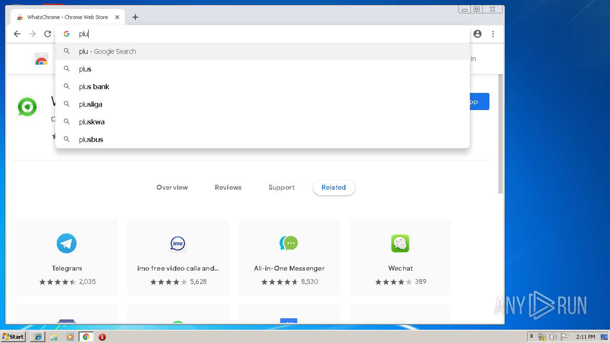Switch to the Overview tab
The height and width of the screenshot is (343, 610).
point(172,187)
